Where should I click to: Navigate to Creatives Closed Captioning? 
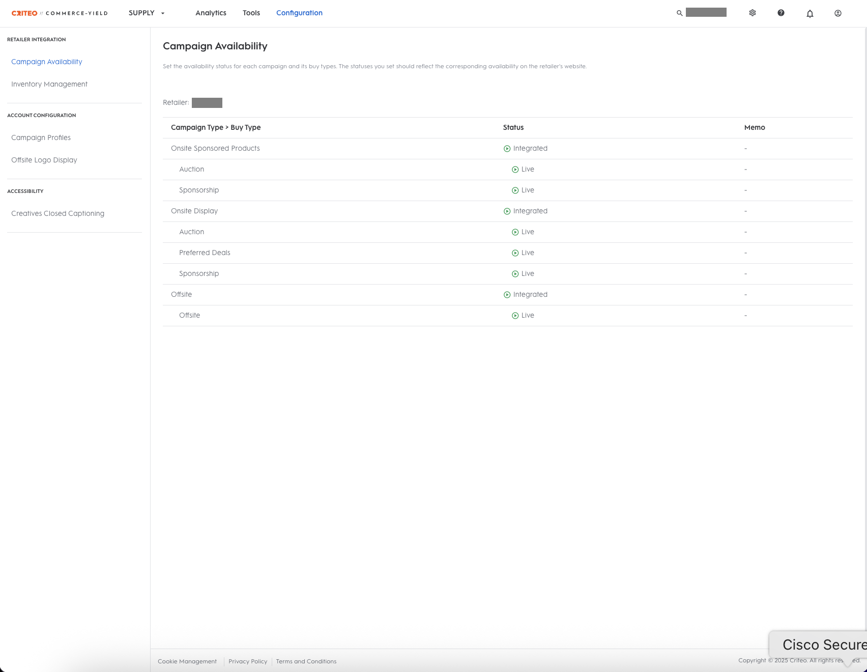[57, 213]
